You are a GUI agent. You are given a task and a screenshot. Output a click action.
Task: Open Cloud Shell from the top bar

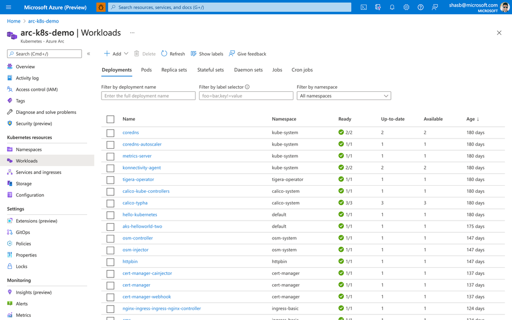pyautogui.click(x=363, y=7)
